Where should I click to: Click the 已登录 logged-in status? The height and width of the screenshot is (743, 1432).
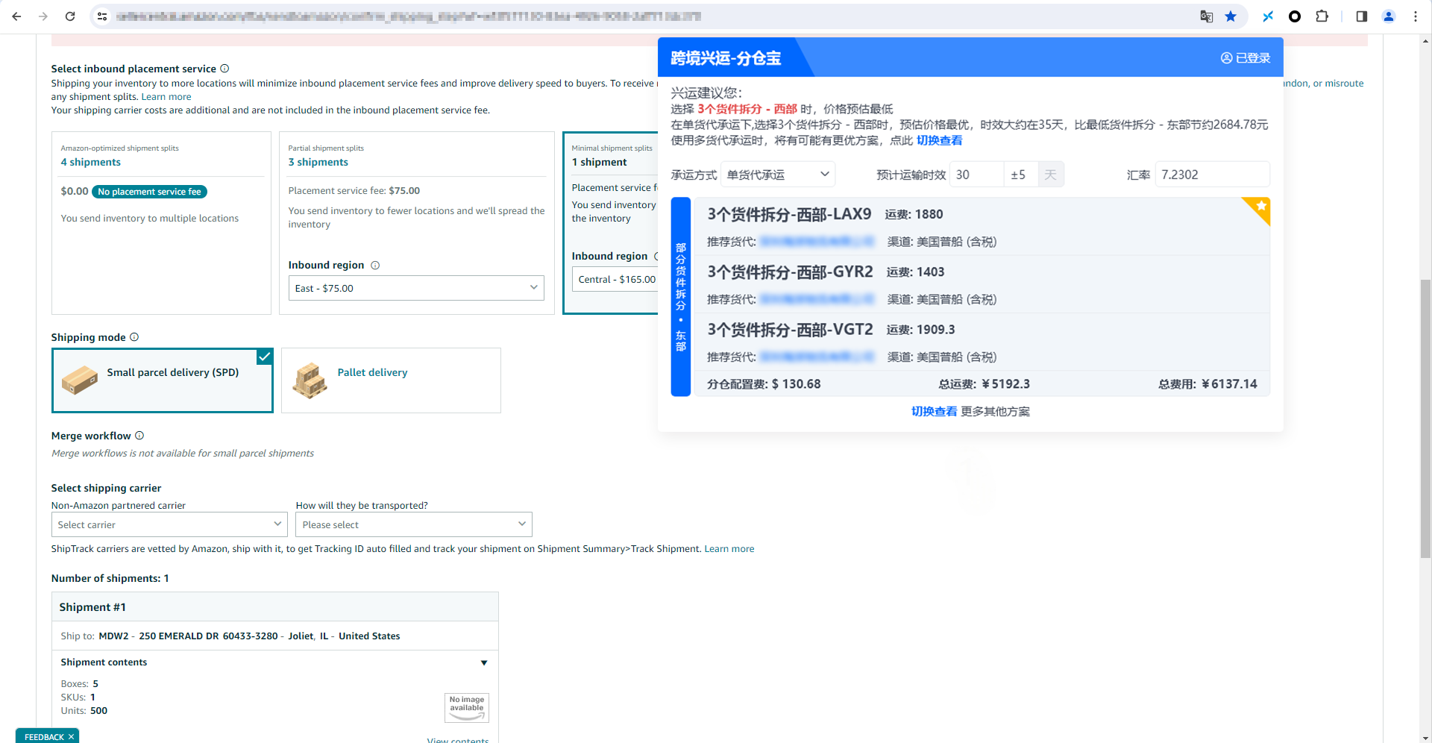pyautogui.click(x=1246, y=58)
